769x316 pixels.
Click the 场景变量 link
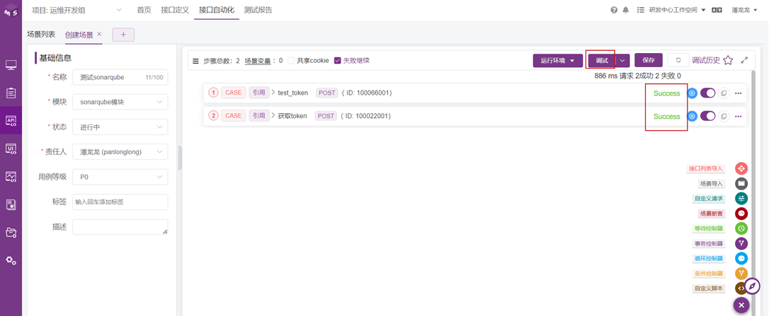tap(258, 61)
